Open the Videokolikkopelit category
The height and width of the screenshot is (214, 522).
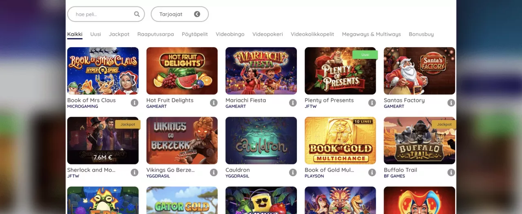click(x=312, y=34)
